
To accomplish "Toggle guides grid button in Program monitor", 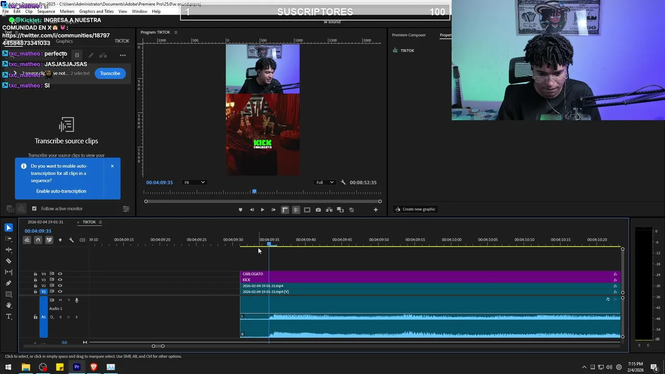I will pyautogui.click(x=296, y=210).
